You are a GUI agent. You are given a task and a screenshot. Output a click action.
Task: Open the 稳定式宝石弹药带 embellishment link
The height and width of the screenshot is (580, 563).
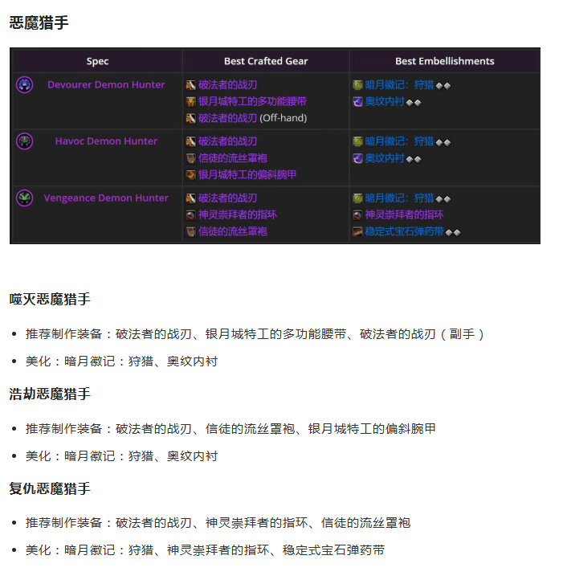click(x=403, y=231)
